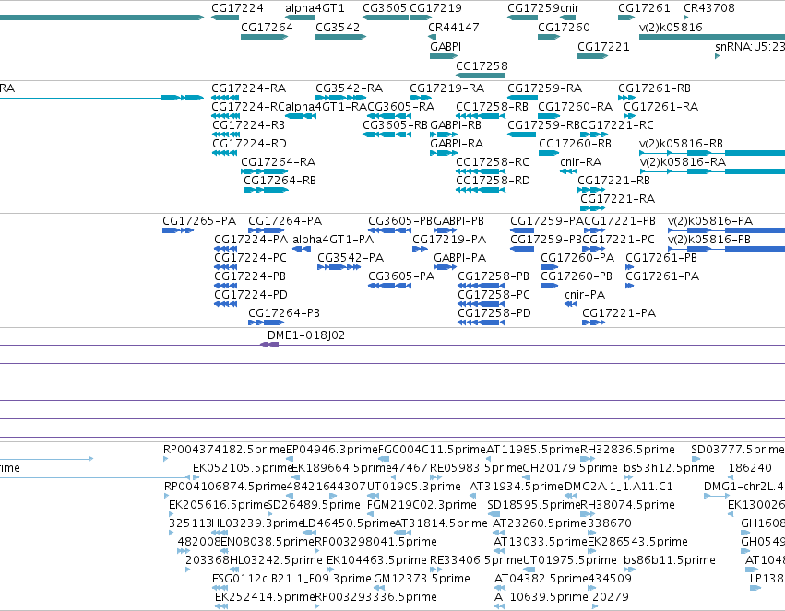Screen dimensions: 785x611
Task: Select the CG17261 gene feature
Action: pos(626,18)
